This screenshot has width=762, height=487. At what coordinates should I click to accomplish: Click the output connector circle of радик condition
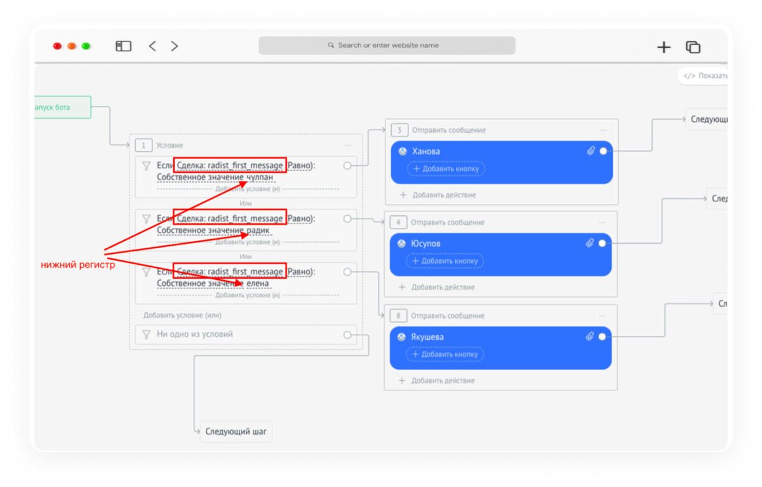tap(347, 218)
